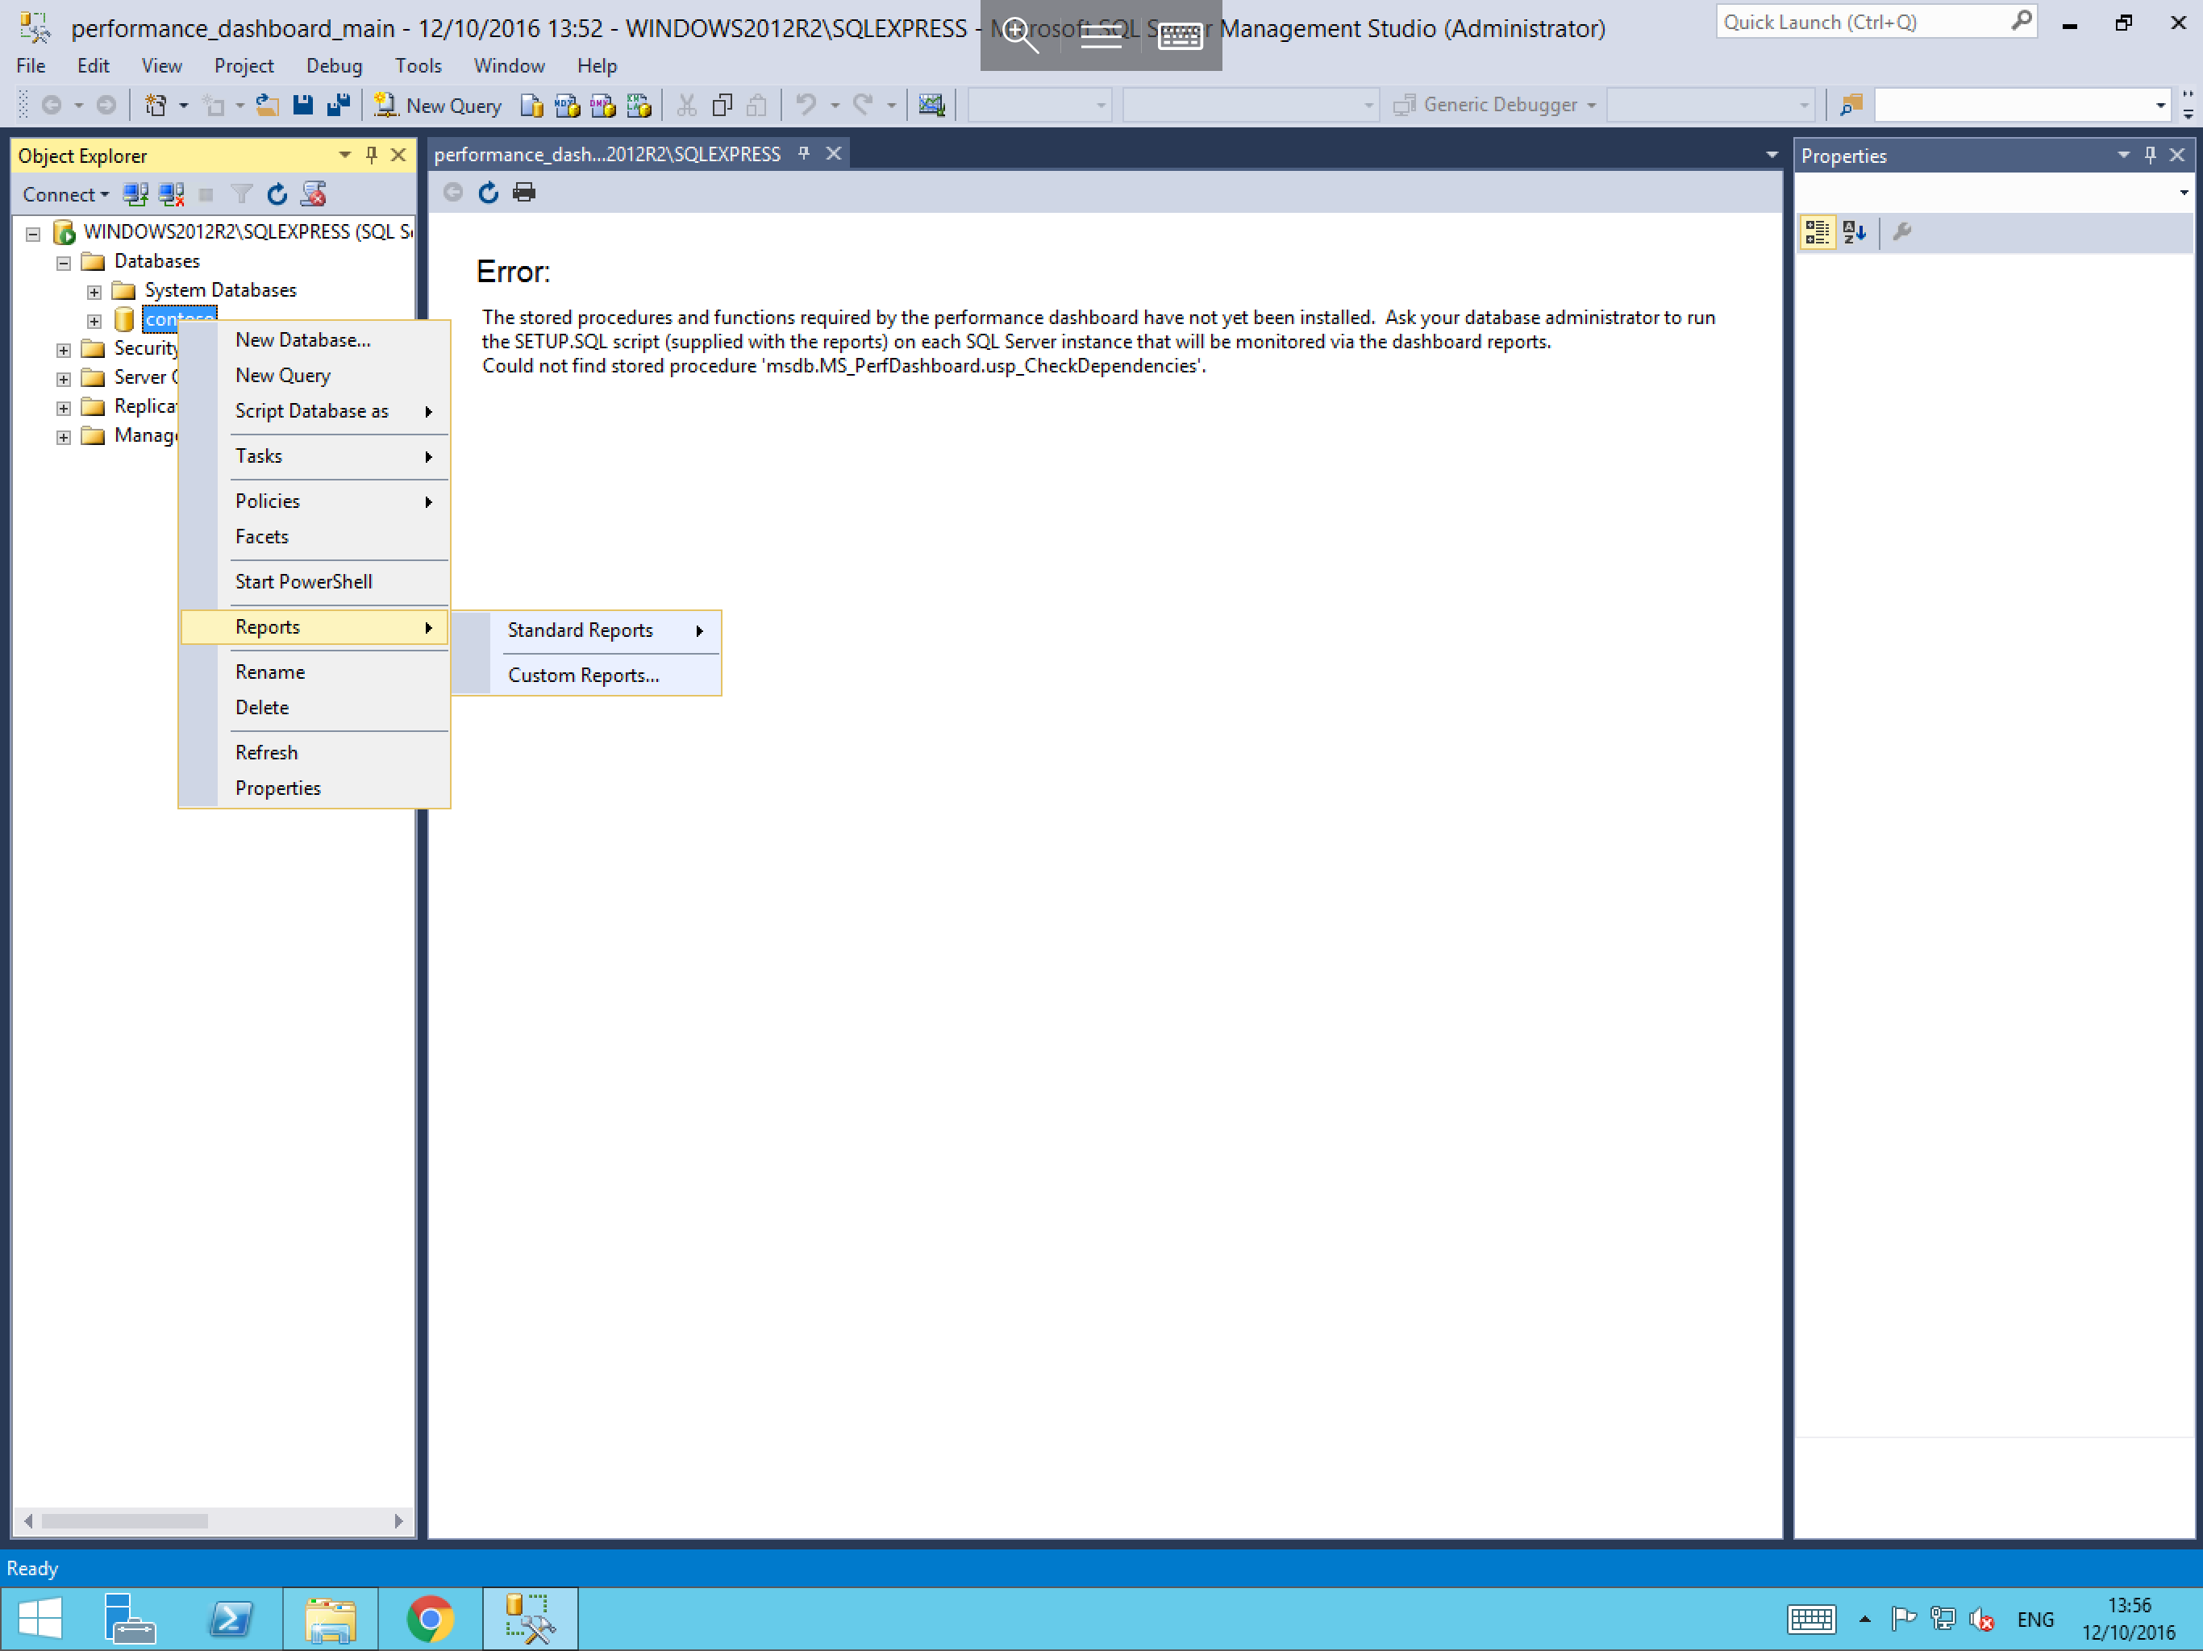
Task: Click the Object Explorer horizontal scrollbar
Action: pos(124,1520)
